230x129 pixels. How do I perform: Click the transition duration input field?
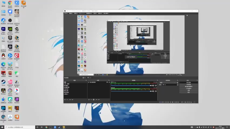point(169,85)
